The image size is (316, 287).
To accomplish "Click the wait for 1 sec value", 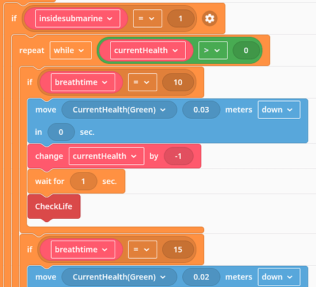I will click(x=83, y=181).
